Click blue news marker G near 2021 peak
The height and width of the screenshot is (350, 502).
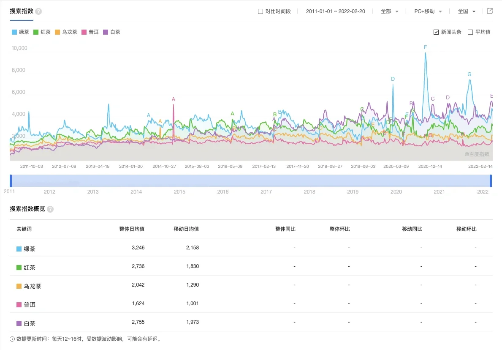(x=469, y=74)
